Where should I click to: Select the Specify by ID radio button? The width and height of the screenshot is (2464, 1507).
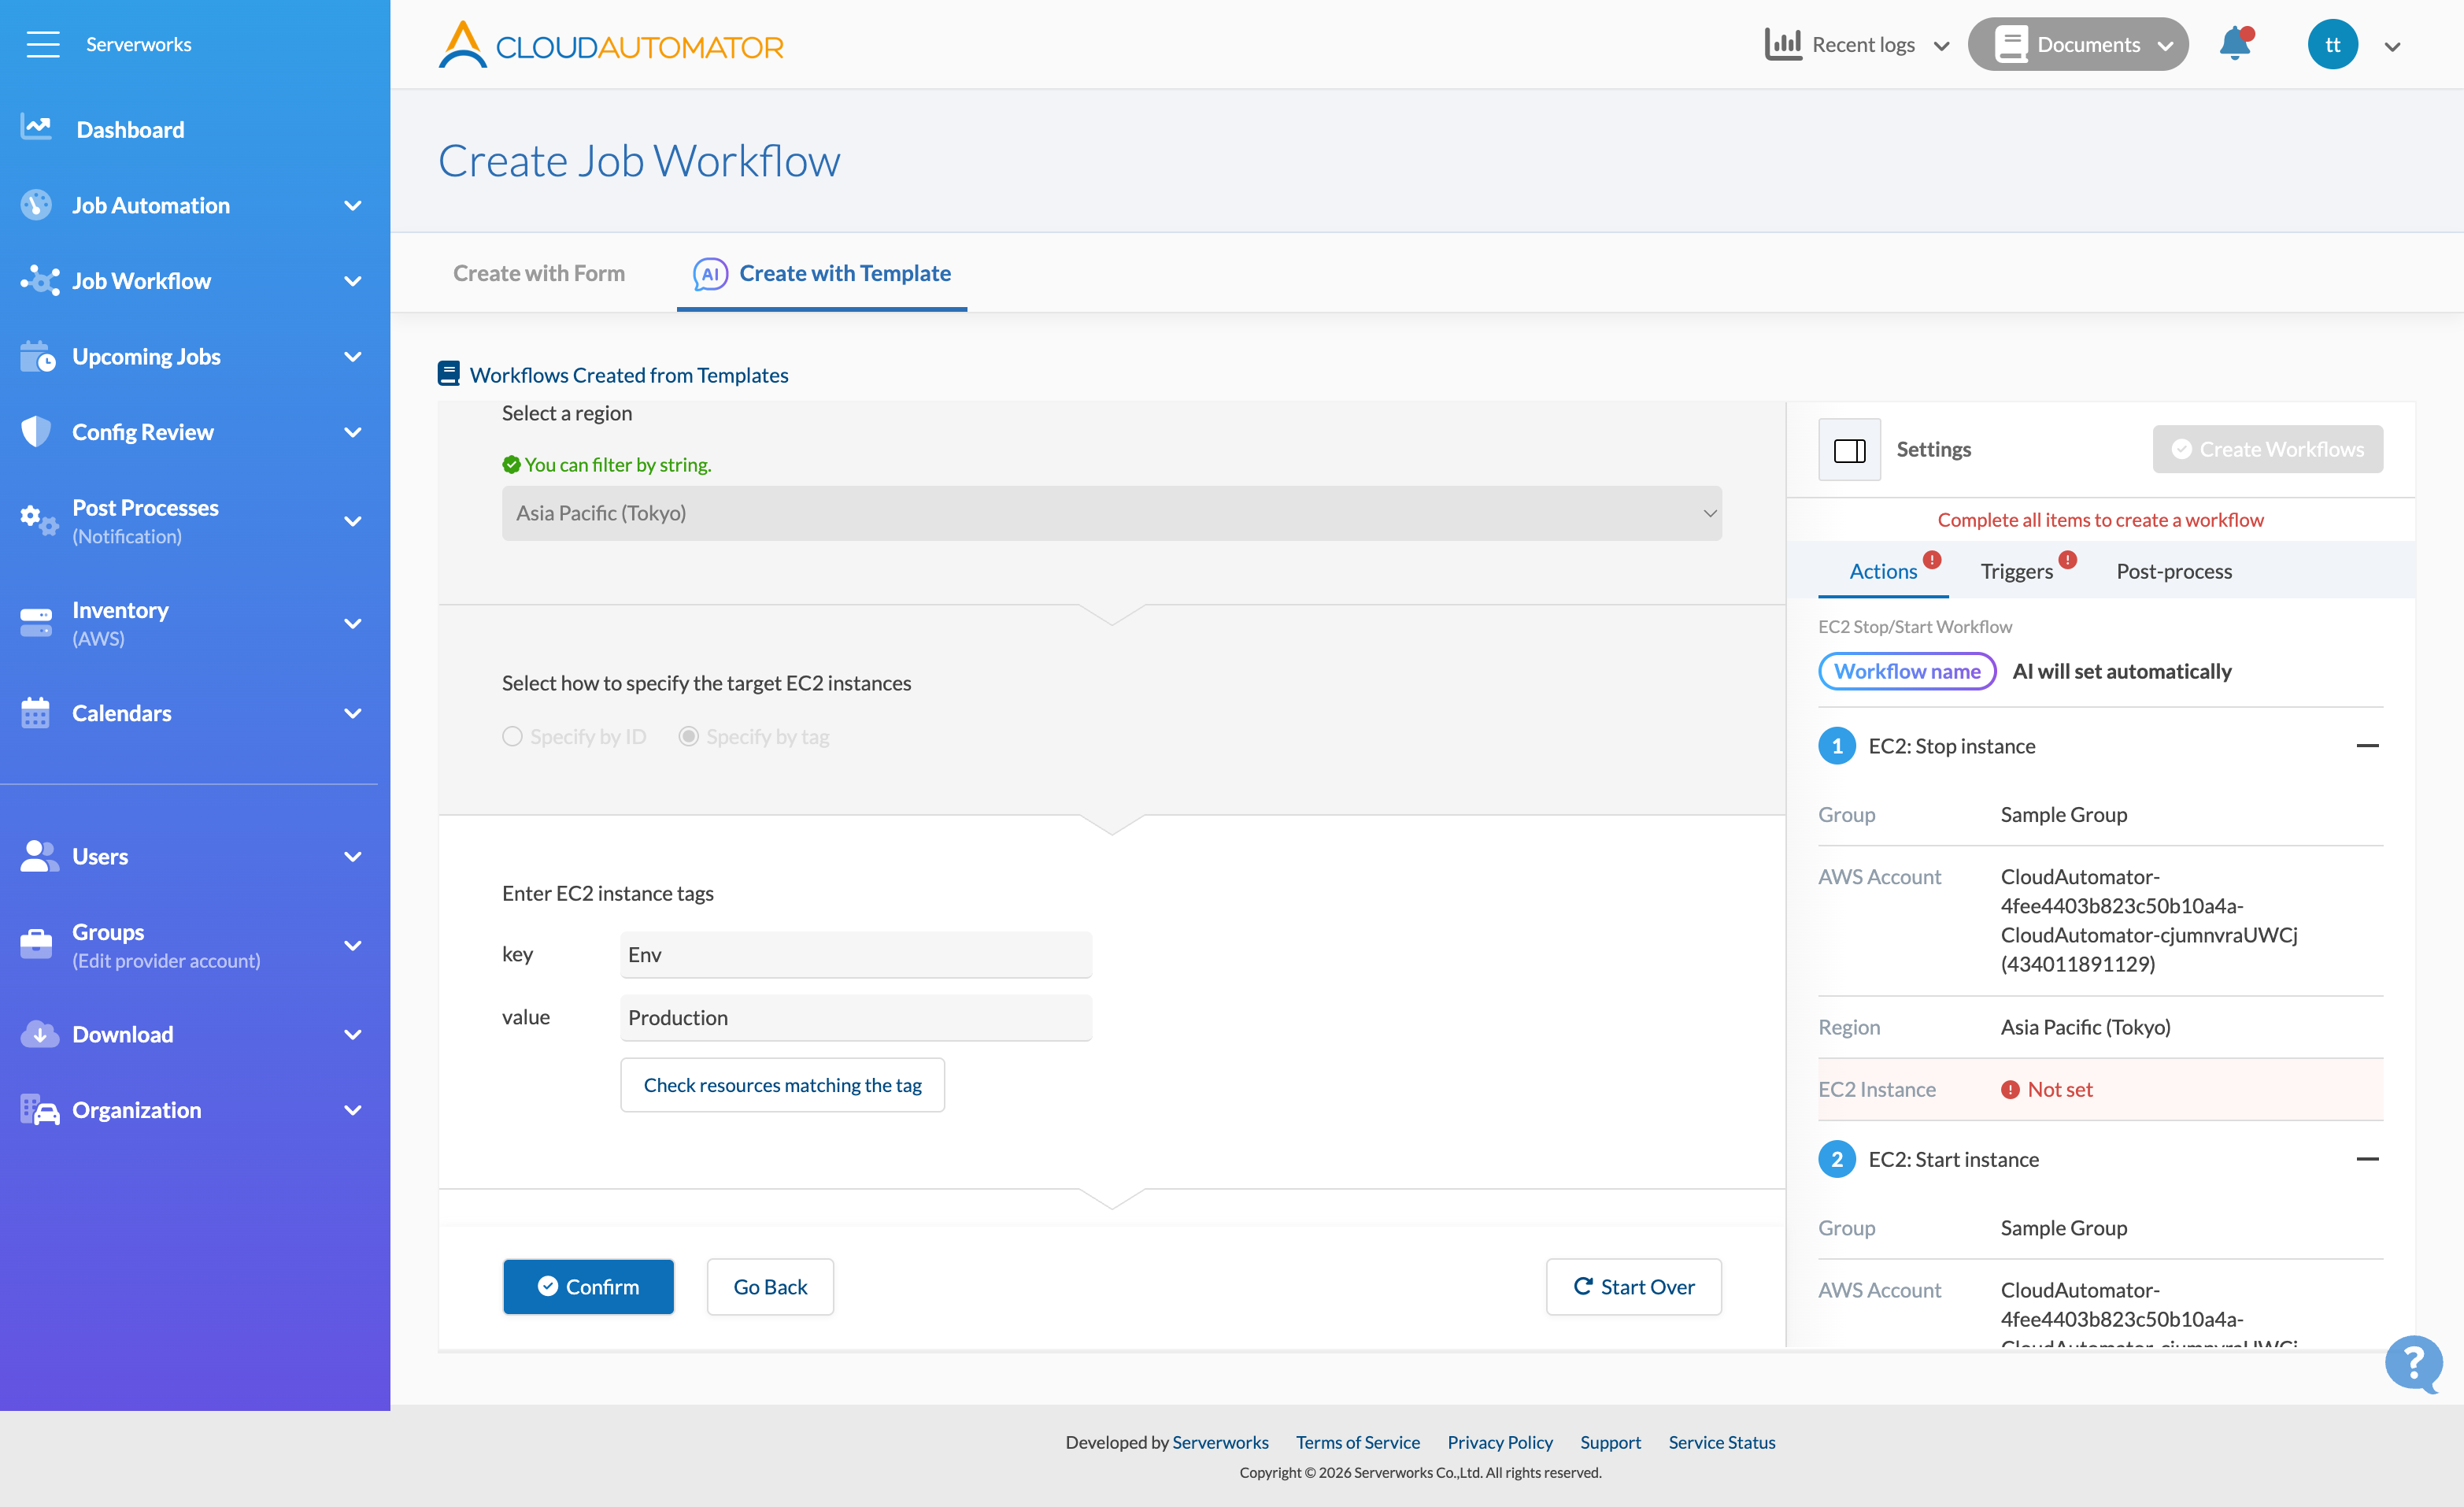pos(512,736)
